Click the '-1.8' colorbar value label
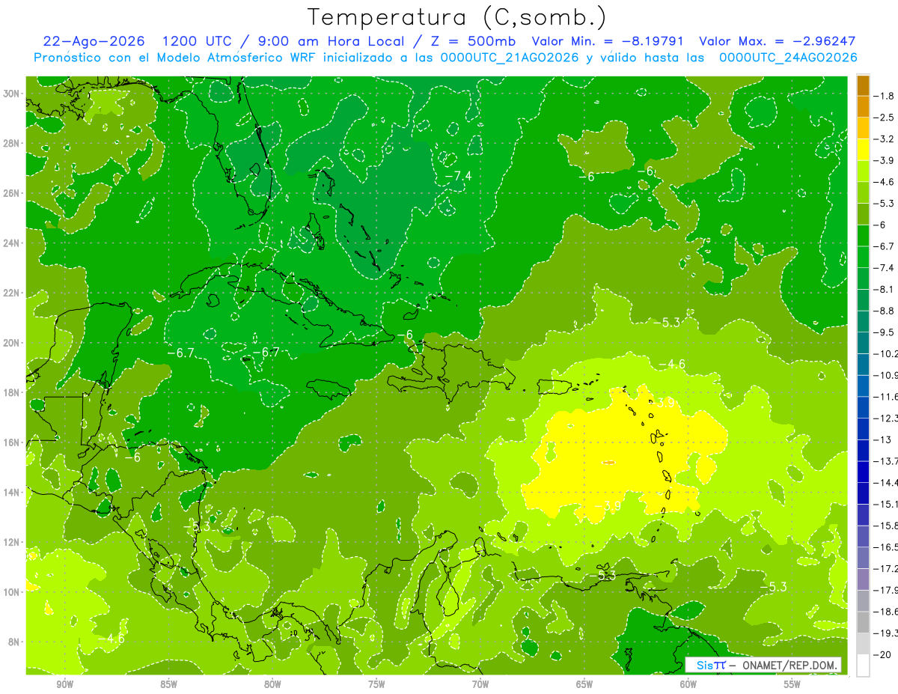 tap(885, 96)
